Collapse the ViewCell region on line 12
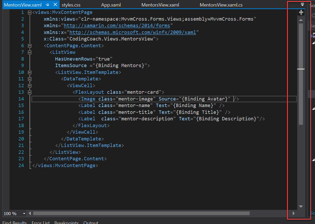 pos(30,85)
